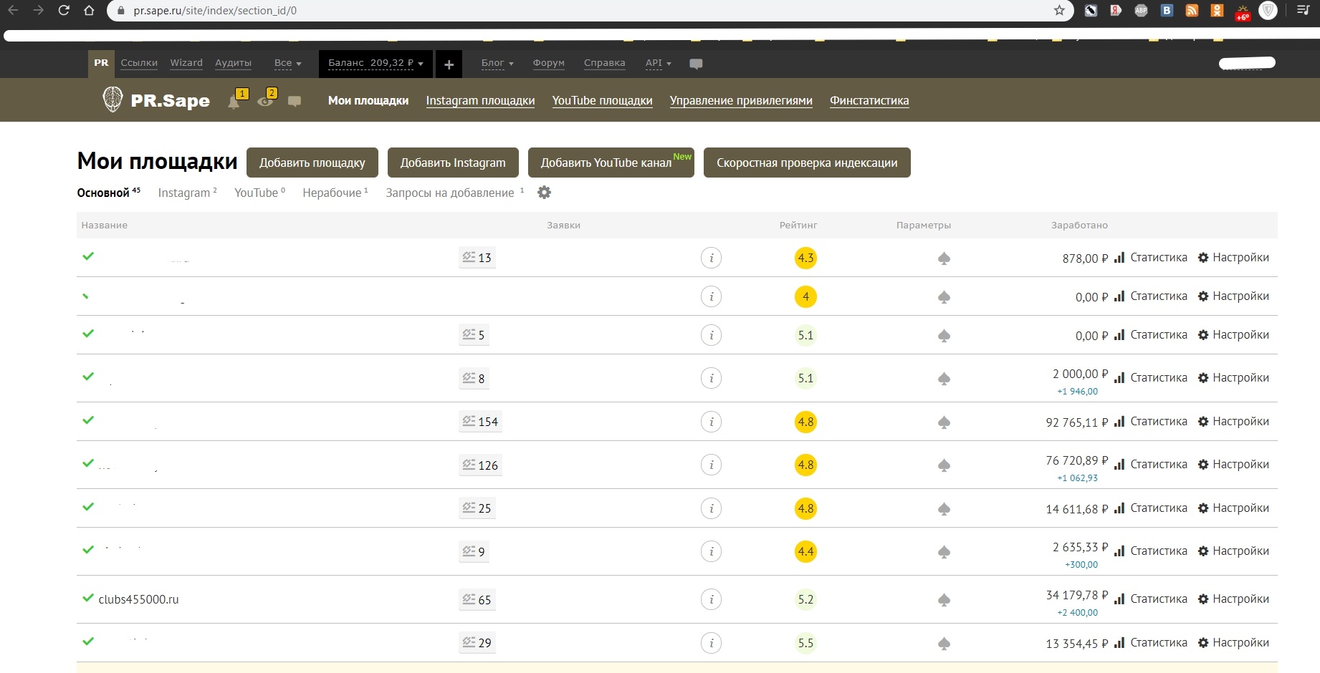Open the clubs455000.ru site link
The image size is (1320, 673).
point(138,599)
